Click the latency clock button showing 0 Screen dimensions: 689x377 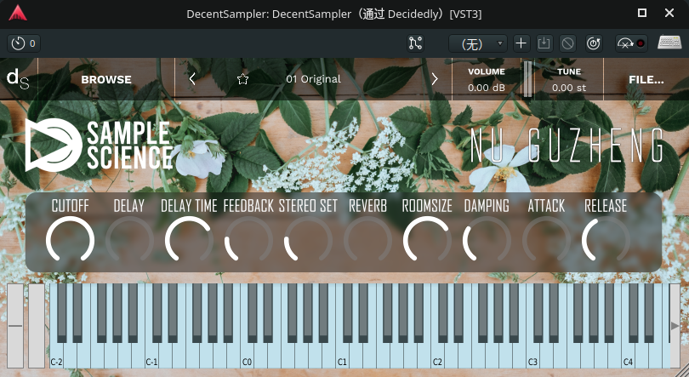click(24, 43)
